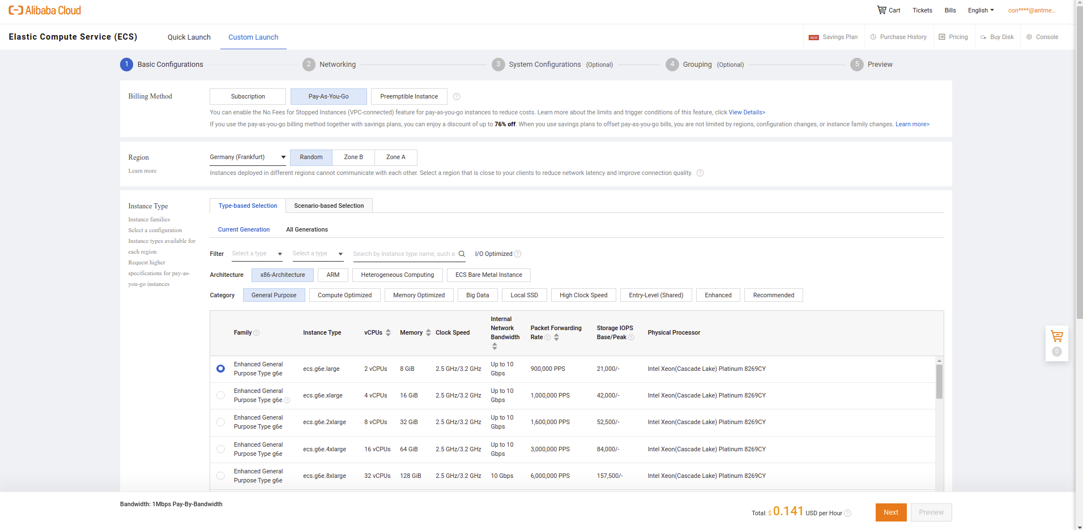Click step 2 Networking circle
Viewport: 1083px width, 530px height.
(309, 65)
